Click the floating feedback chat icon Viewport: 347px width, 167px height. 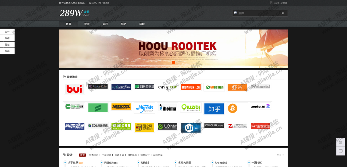[341, 151]
